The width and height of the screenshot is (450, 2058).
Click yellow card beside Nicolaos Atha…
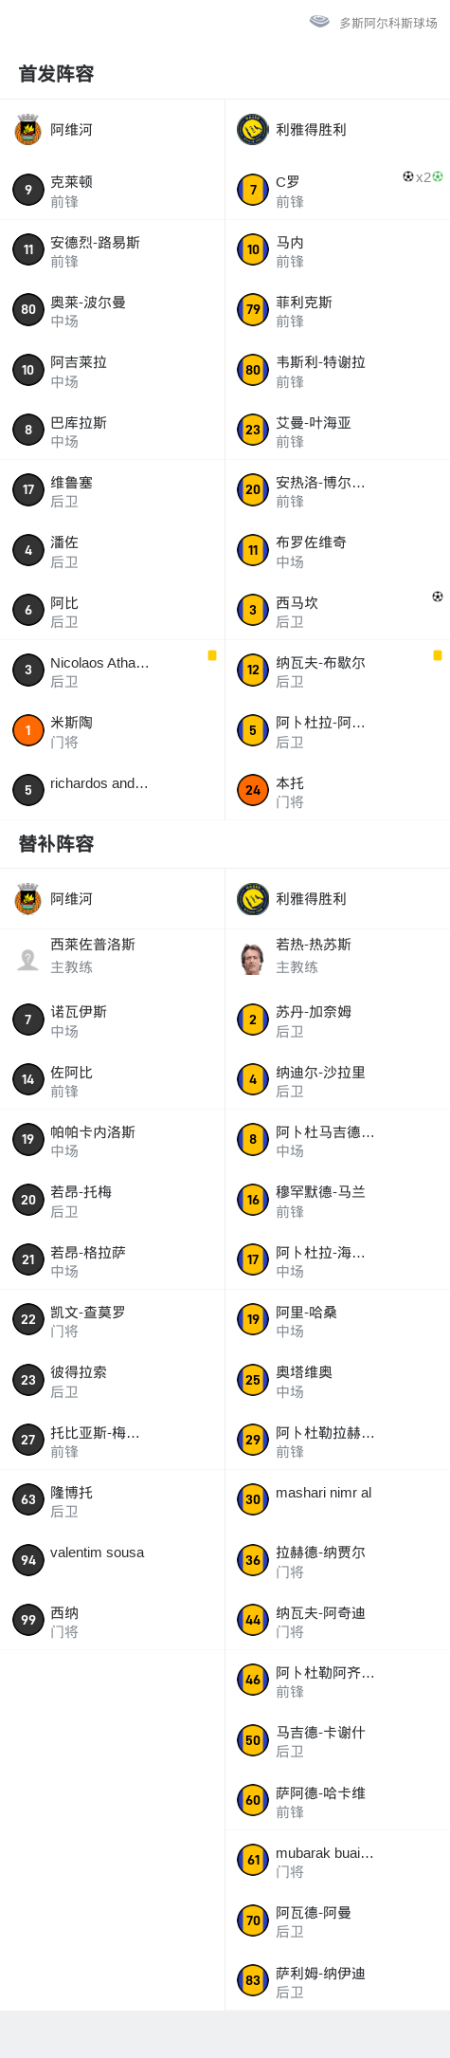coord(212,655)
